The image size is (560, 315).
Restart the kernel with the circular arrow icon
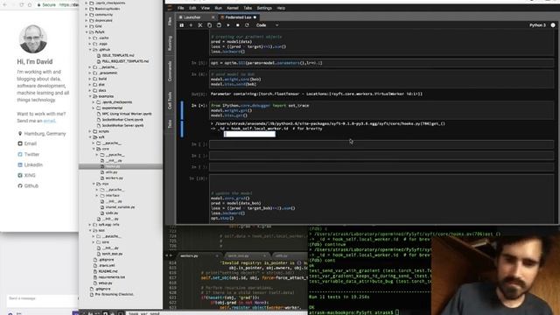click(x=247, y=25)
